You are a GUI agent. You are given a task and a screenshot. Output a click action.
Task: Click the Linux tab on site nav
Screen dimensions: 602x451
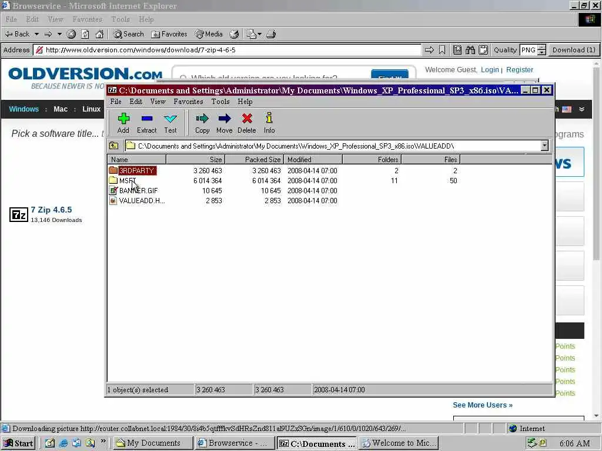91,109
